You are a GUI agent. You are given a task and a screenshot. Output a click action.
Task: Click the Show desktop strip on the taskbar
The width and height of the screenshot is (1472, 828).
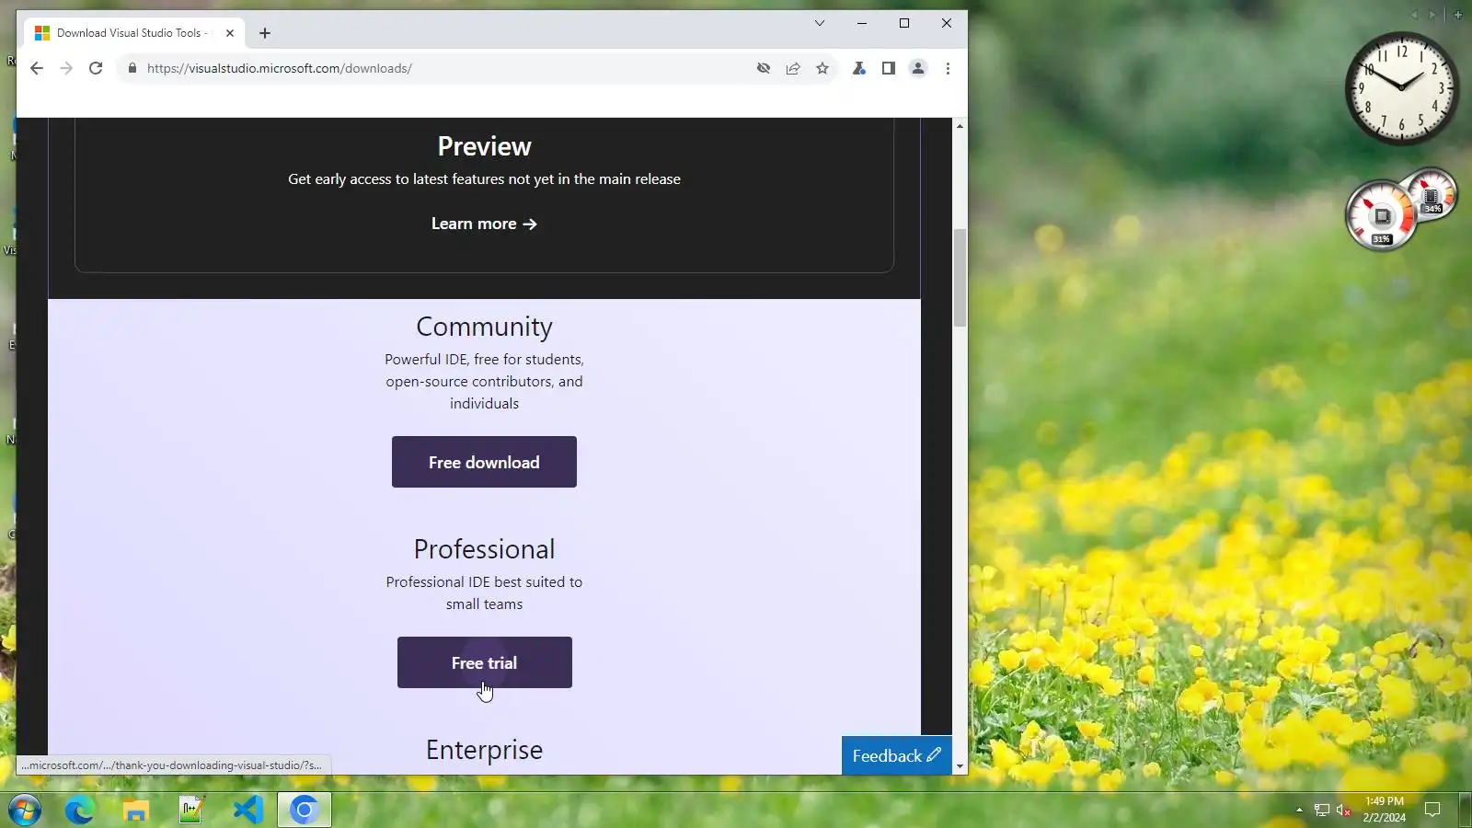1466,810
